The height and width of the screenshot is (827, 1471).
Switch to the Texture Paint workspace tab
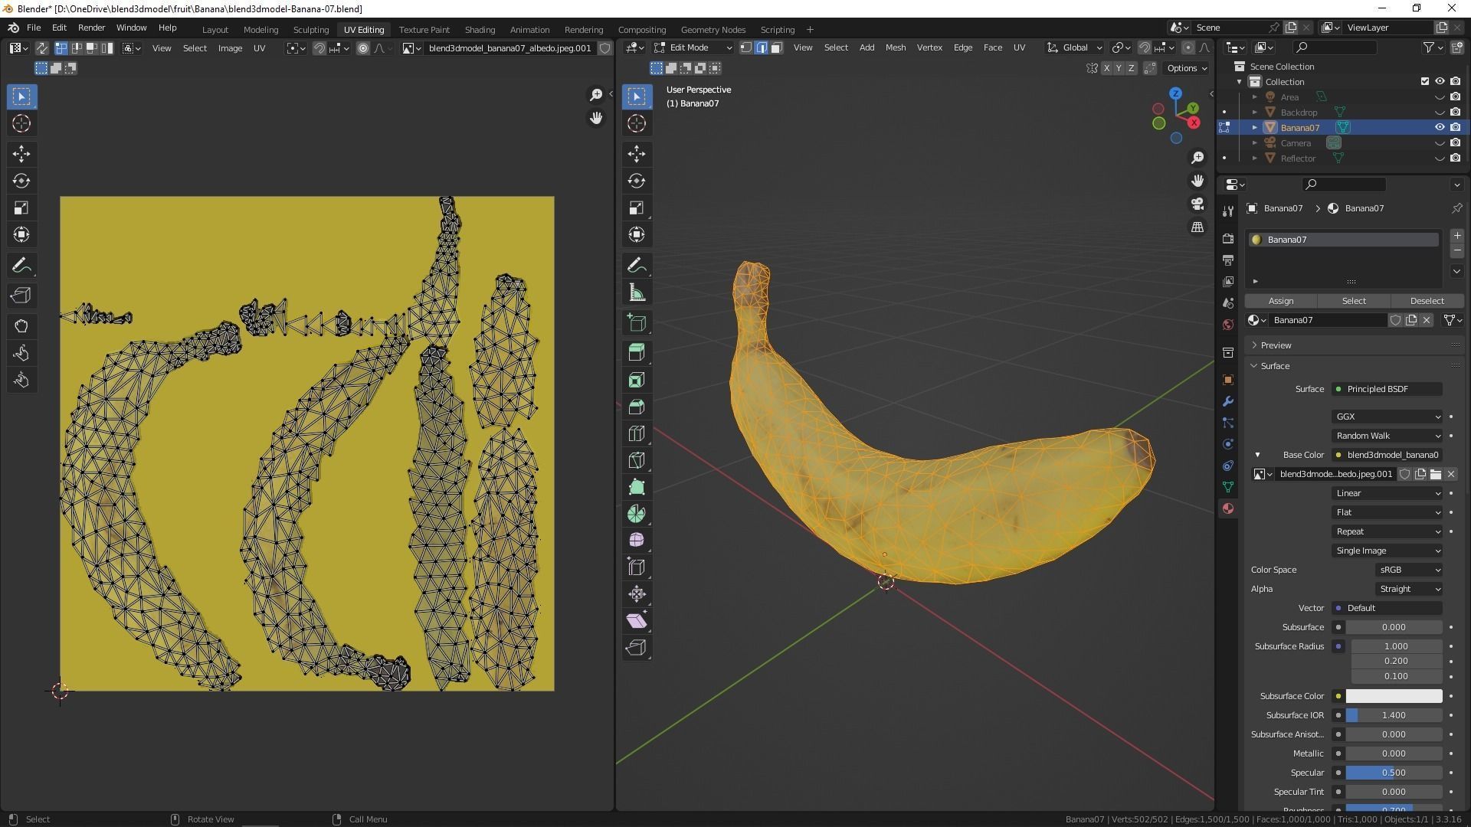[x=424, y=30]
